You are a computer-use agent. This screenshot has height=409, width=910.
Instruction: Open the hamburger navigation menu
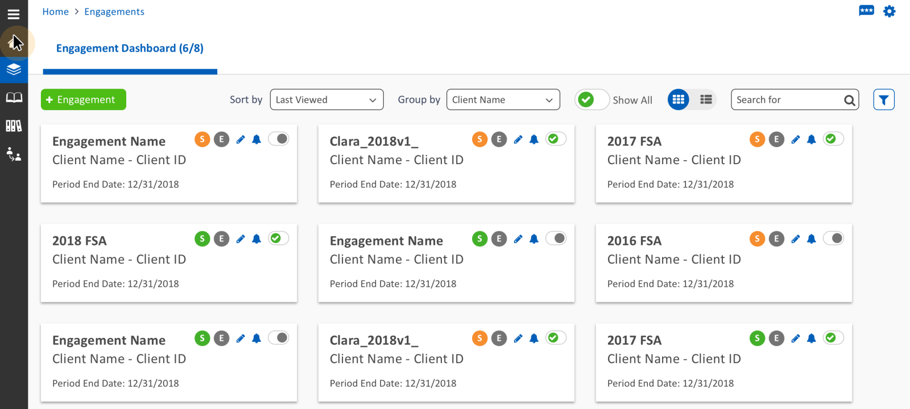14,14
